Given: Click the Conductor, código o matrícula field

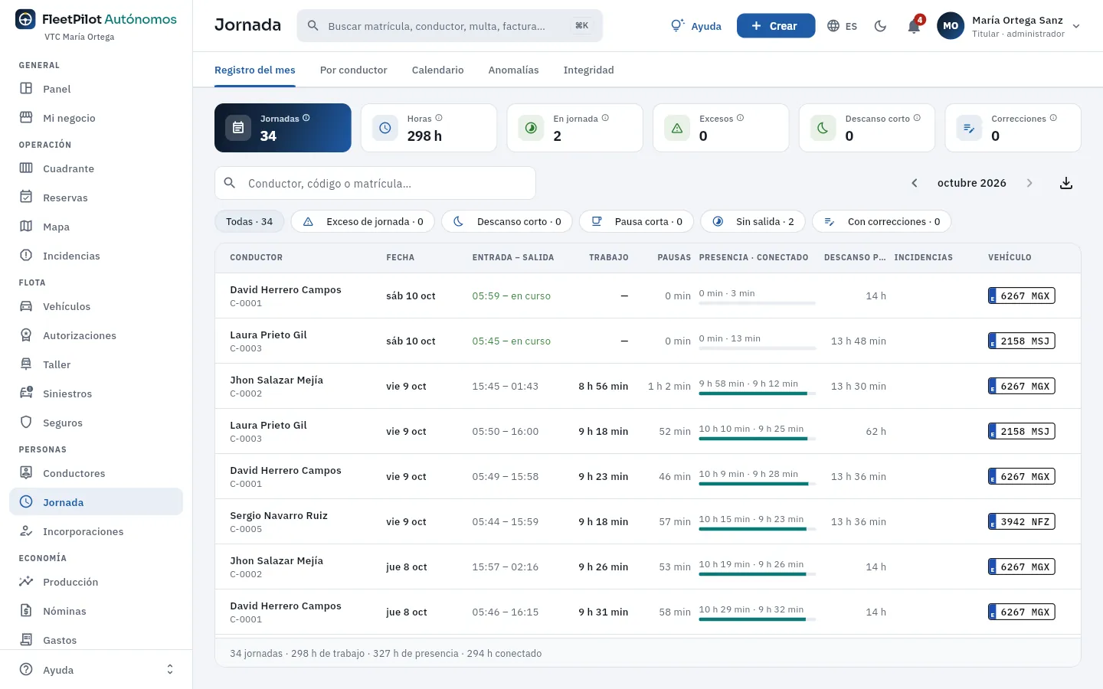Looking at the screenshot, I should [x=375, y=183].
